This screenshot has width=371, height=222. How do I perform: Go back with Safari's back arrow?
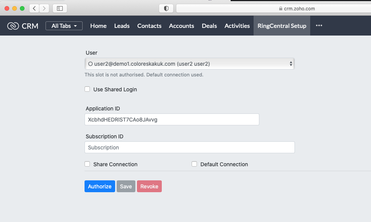34,8
